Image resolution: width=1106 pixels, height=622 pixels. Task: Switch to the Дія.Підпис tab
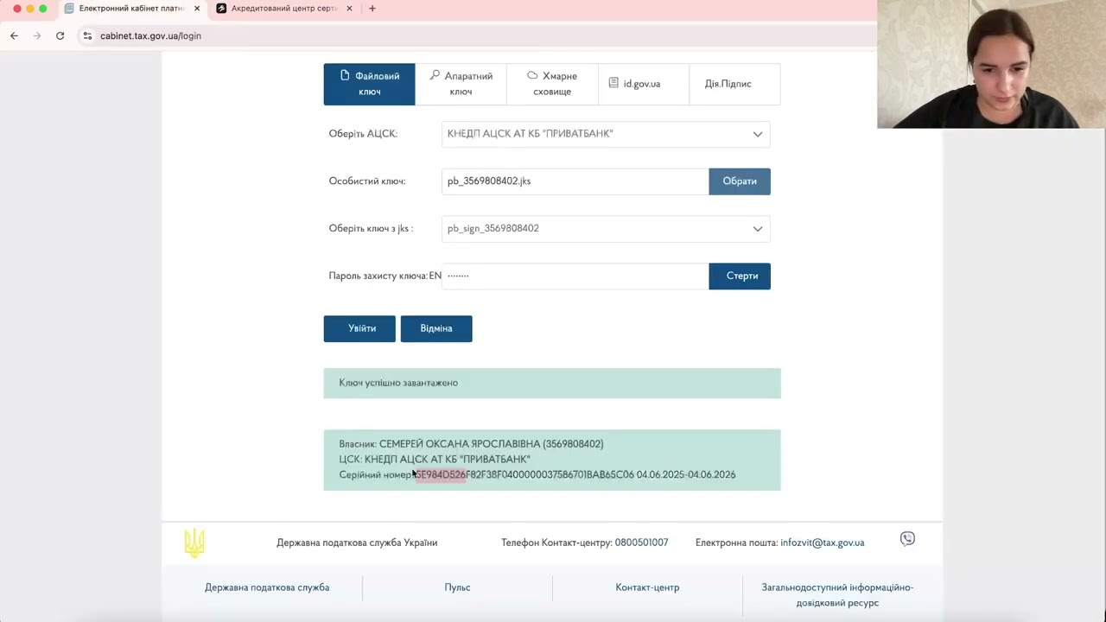734,84
